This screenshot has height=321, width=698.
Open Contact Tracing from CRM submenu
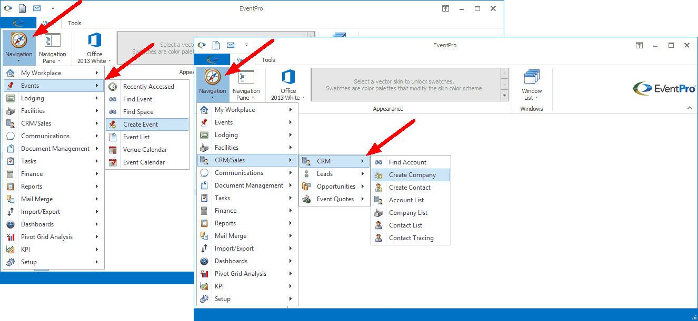coord(411,238)
